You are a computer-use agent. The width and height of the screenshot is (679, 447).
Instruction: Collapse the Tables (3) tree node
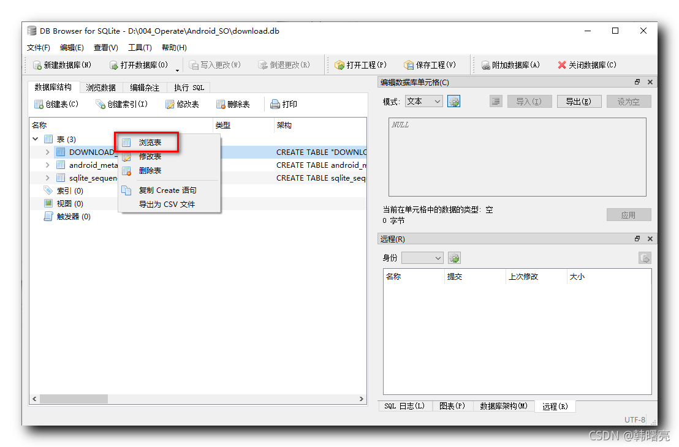click(36, 139)
